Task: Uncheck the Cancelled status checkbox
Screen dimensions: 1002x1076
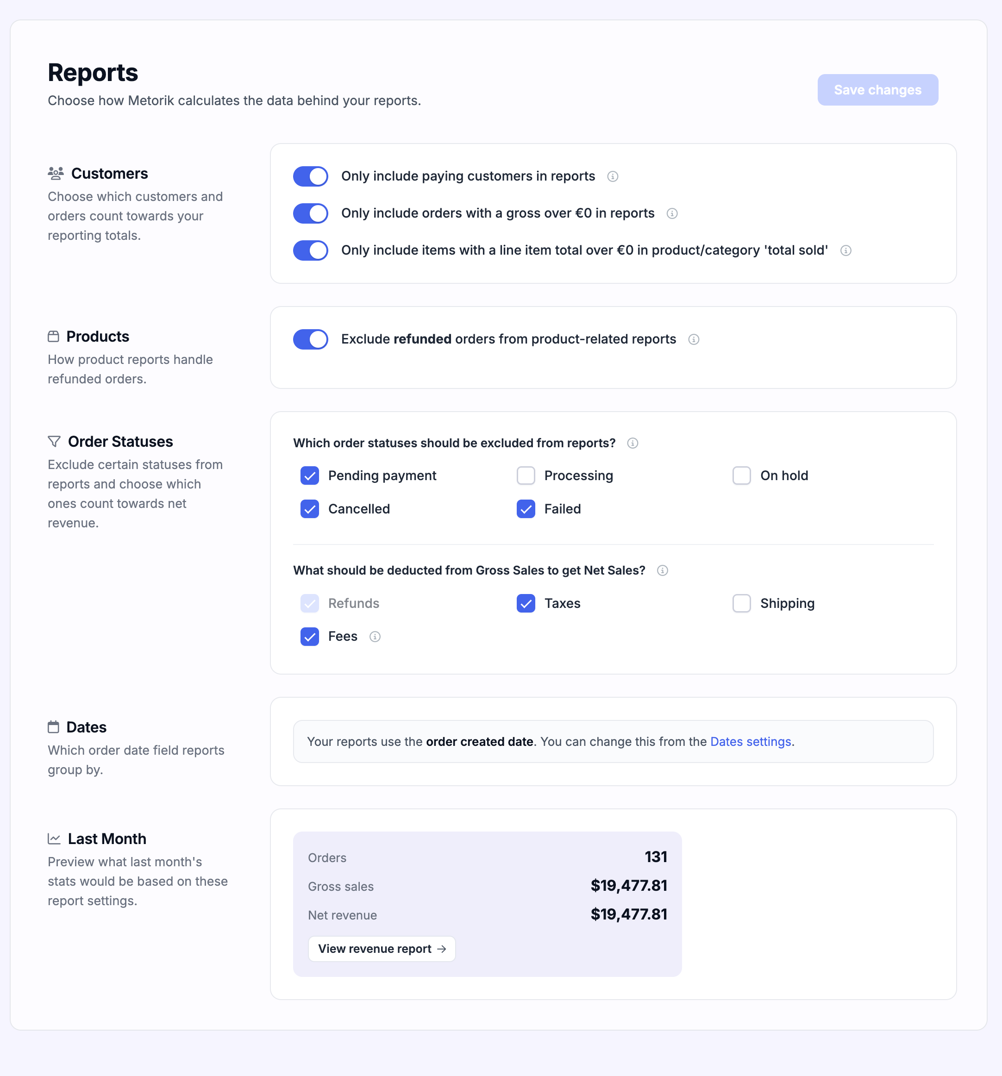Action: [310, 509]
